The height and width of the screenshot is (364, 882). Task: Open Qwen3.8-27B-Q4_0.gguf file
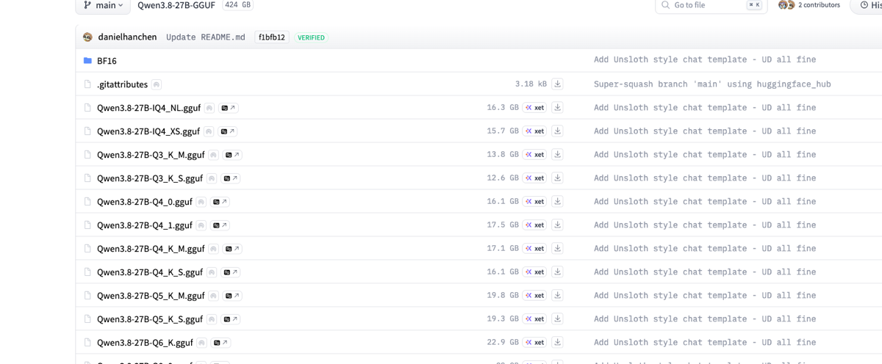145,202
